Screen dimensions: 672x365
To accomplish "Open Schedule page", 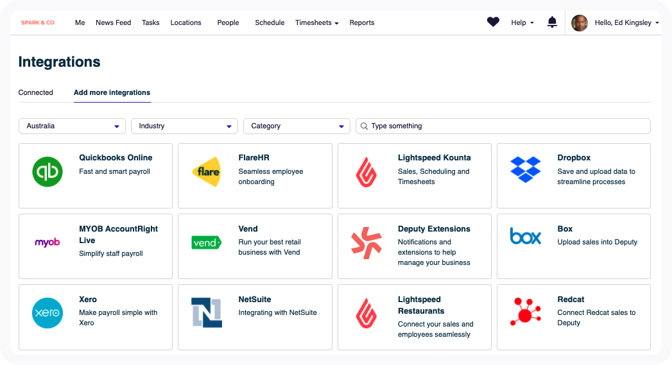I will (x=270, y=22).
